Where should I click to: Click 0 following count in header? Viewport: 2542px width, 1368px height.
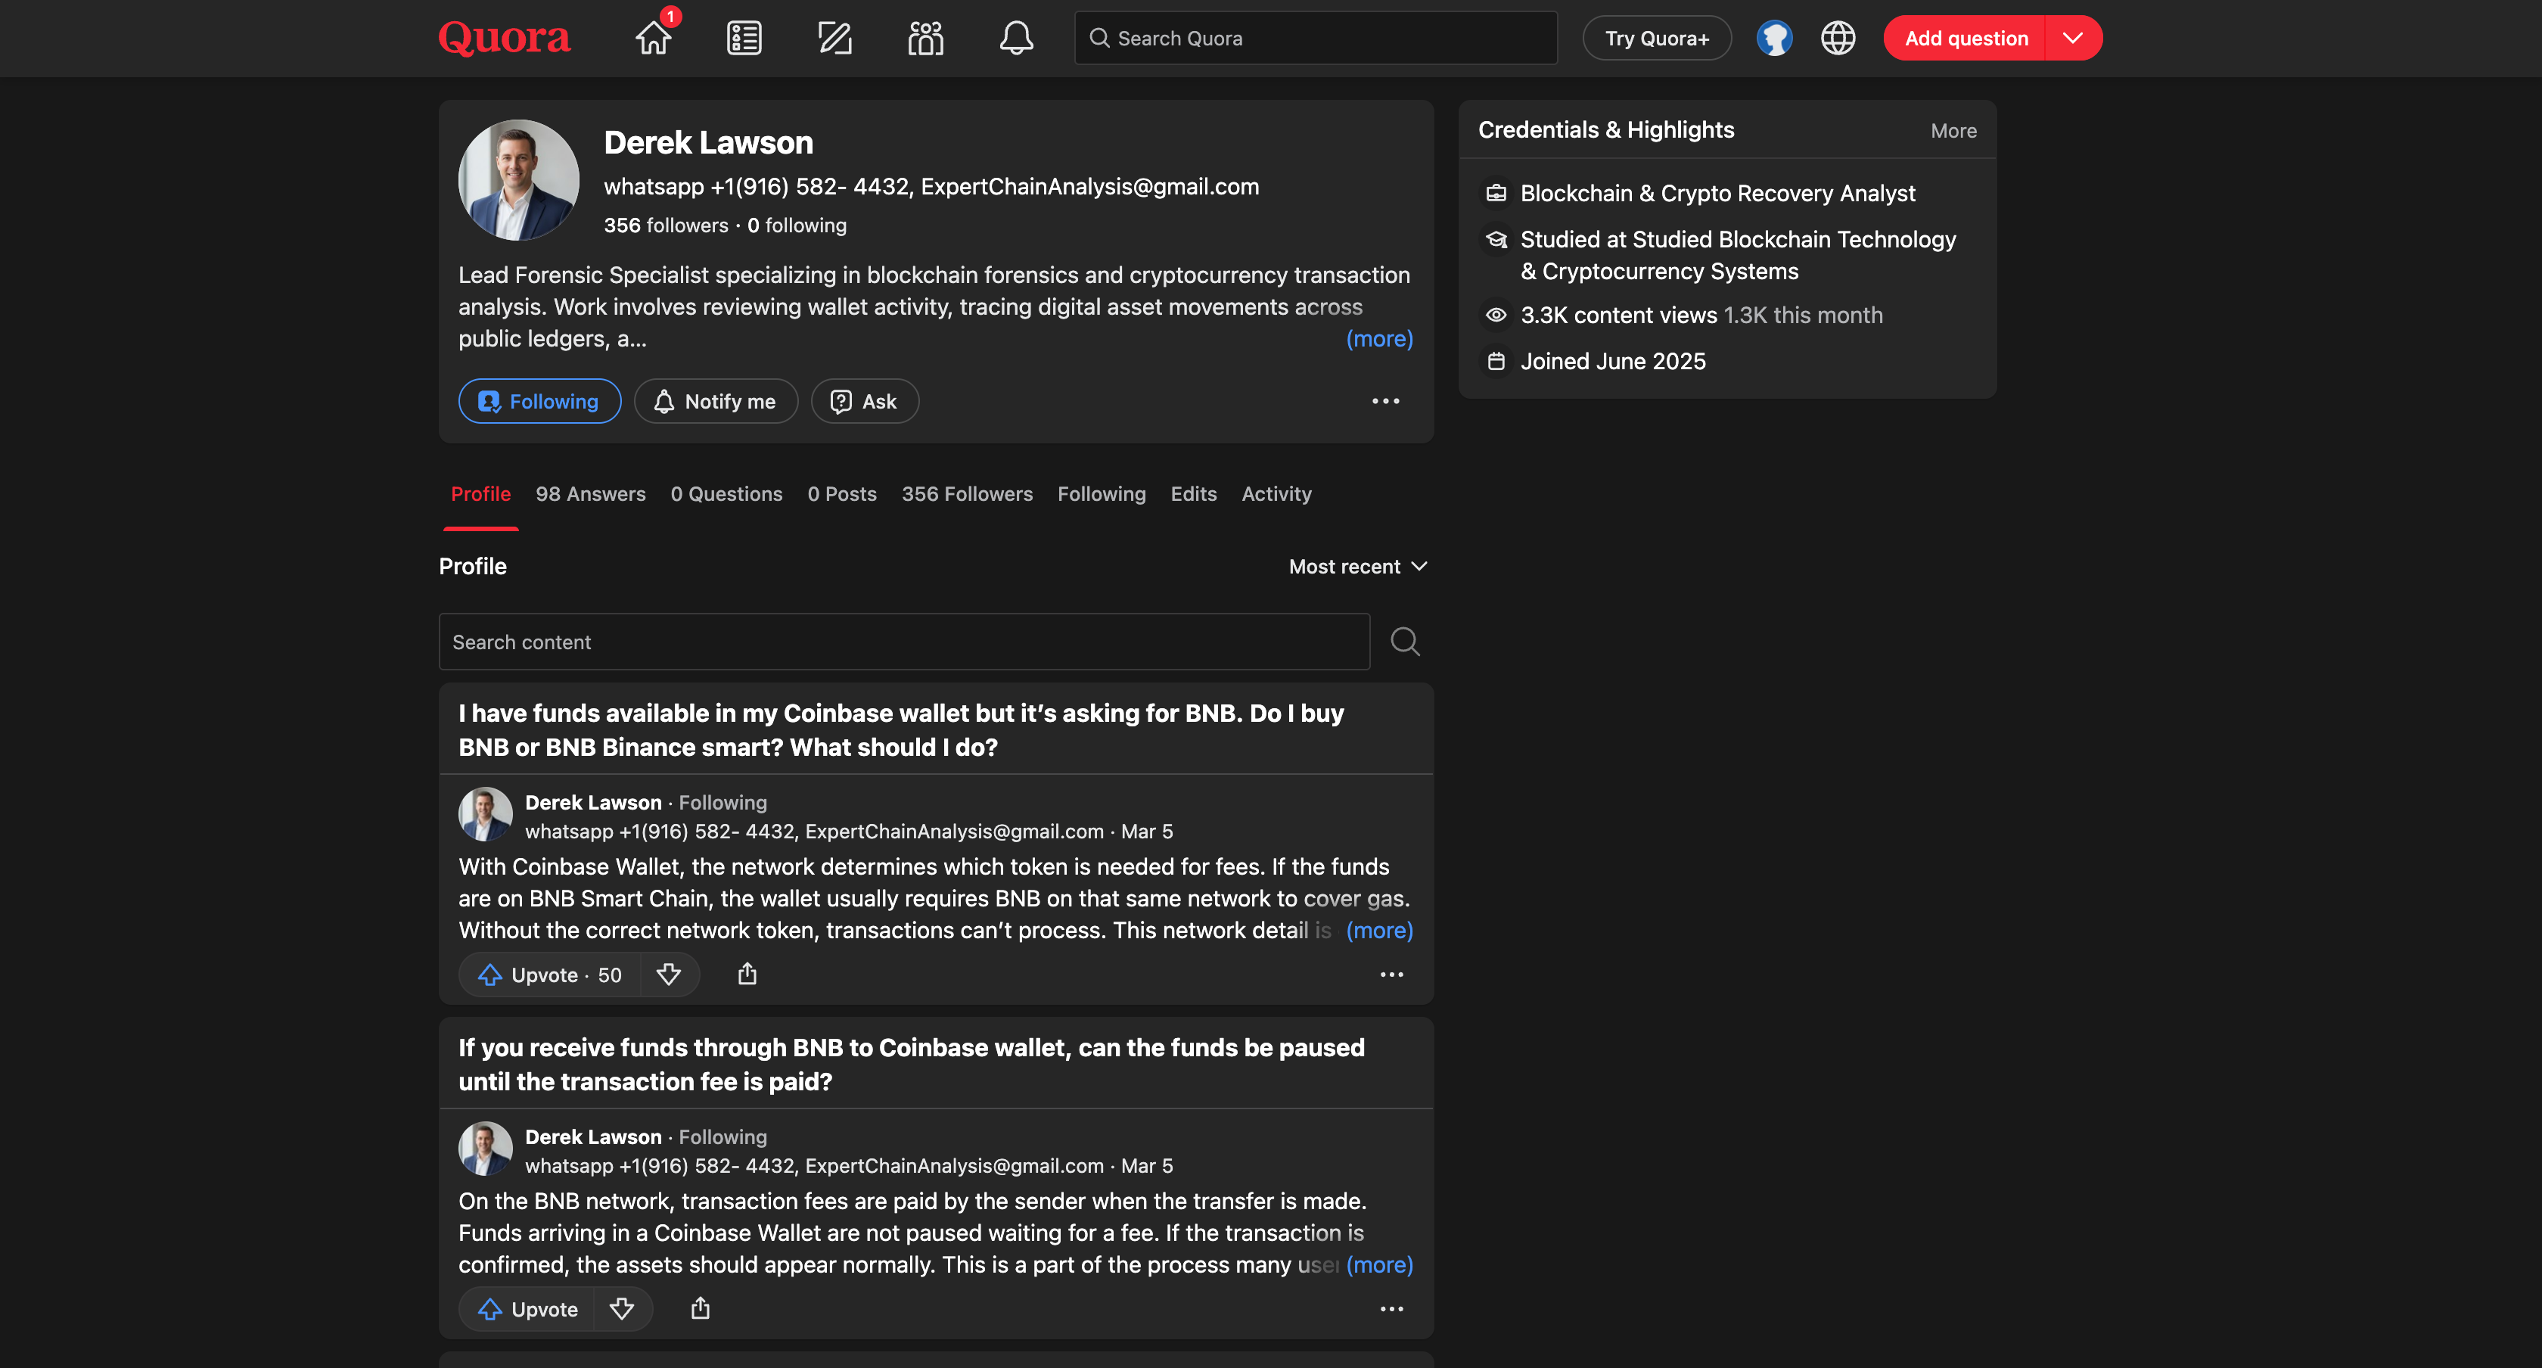coord(797,225)
